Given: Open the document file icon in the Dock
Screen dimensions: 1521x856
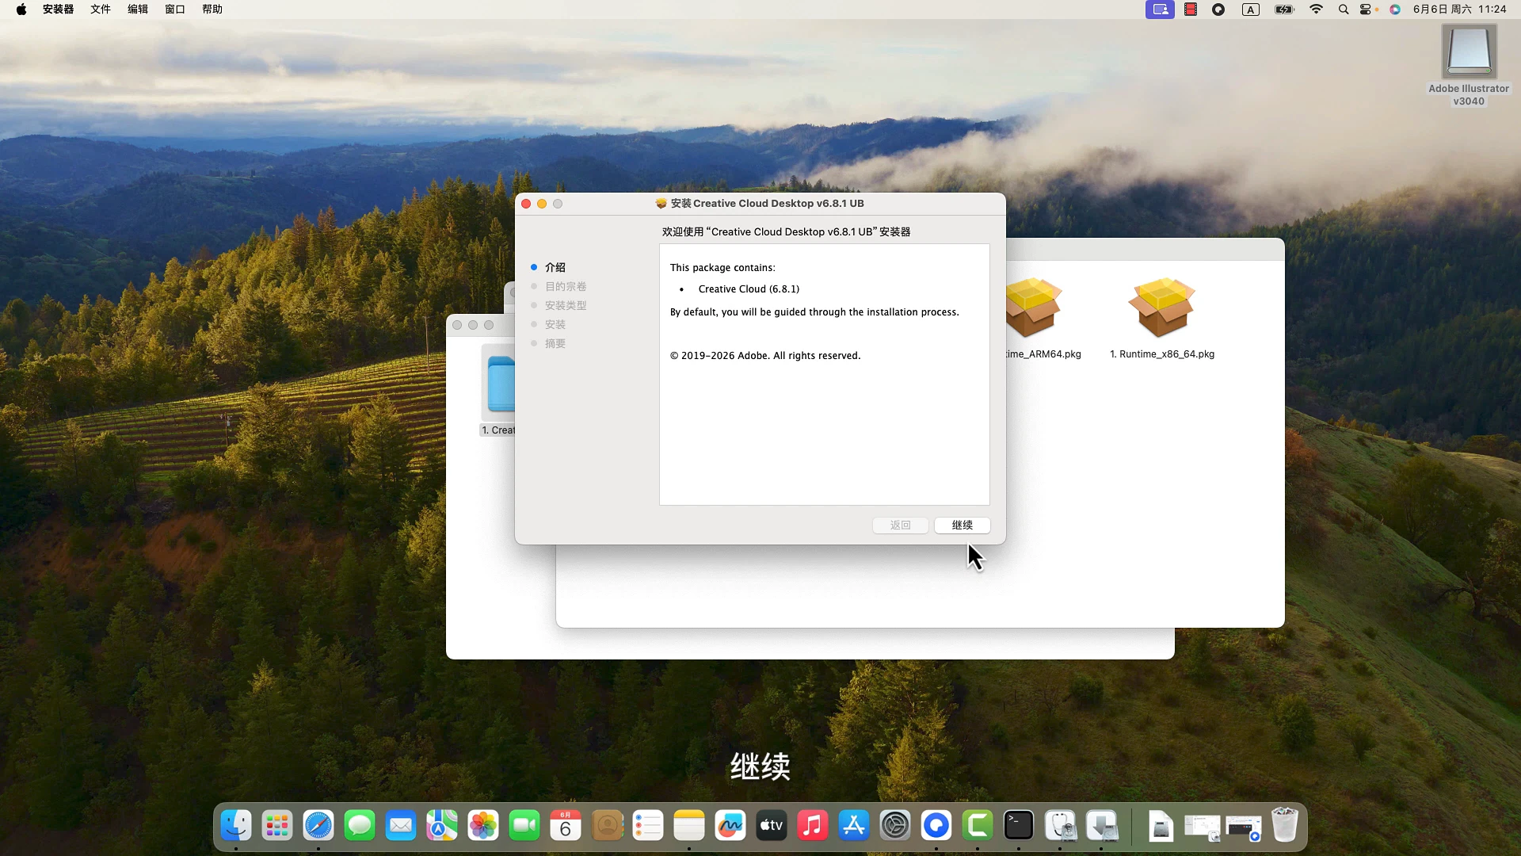Looking at the screenshot, I should tap(1161, 826).
